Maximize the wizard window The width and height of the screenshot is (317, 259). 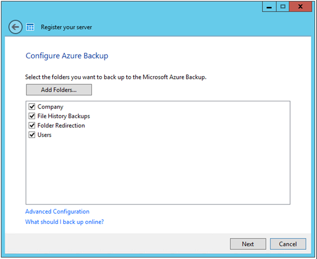click(x=282, y=6)
